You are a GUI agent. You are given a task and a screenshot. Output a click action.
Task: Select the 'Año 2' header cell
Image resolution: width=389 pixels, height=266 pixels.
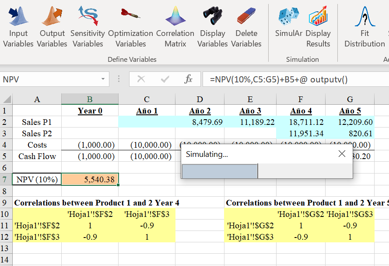pyautogui.click(x=200, y=110)
